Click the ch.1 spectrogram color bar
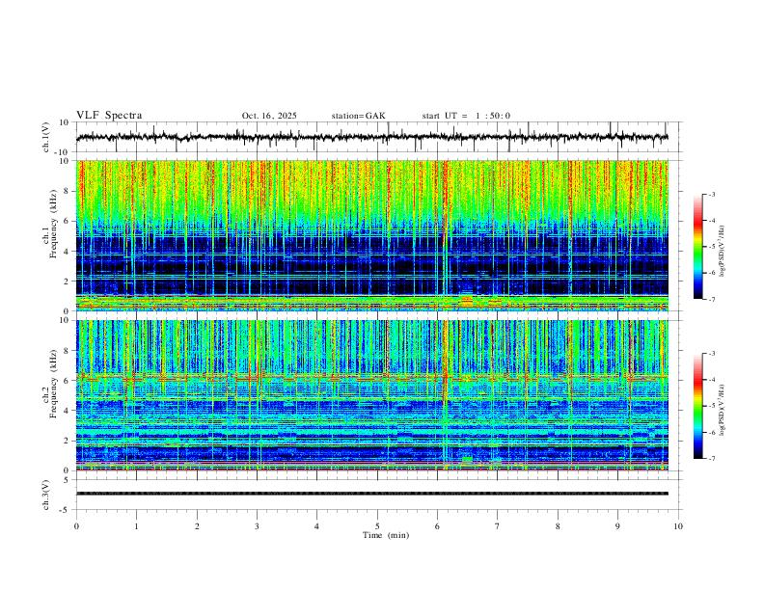Screen dimensions: 764x590 click(697, 247)
